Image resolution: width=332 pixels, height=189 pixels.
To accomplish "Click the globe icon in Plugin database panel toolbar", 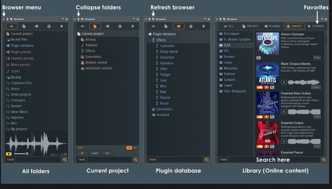I will [x=191, y=26].
